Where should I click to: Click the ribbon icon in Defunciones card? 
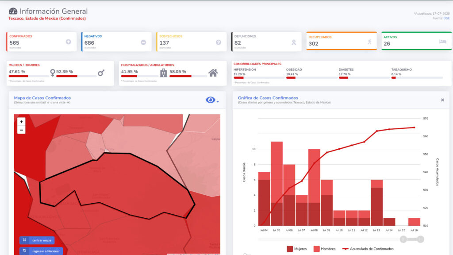[x=293, y=42]
